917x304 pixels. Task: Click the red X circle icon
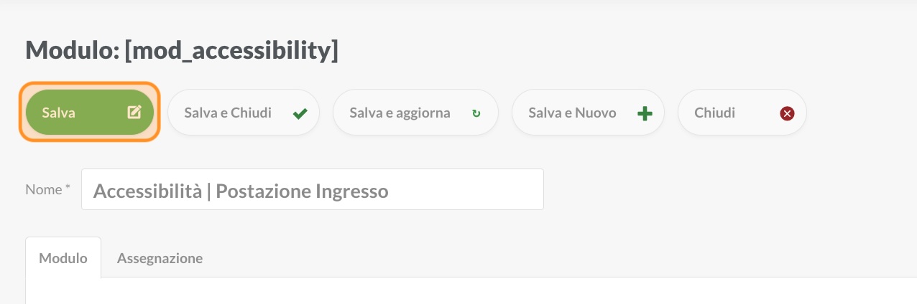click(x=787, y=113)
